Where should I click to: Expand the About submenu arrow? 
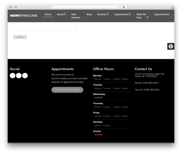pyautogui.click(x=65, y=14)
